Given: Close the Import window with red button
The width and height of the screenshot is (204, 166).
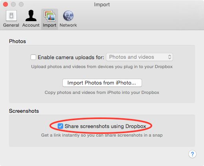Looking at the screenshot, I should 5,4.
